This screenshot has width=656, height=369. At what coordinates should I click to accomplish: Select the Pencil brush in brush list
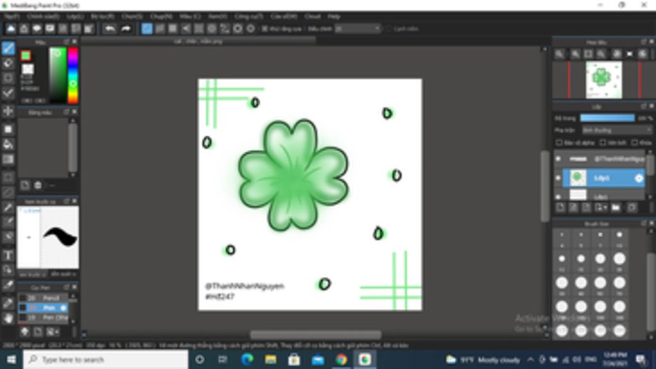pyautogui.click(x=43, y=298)
